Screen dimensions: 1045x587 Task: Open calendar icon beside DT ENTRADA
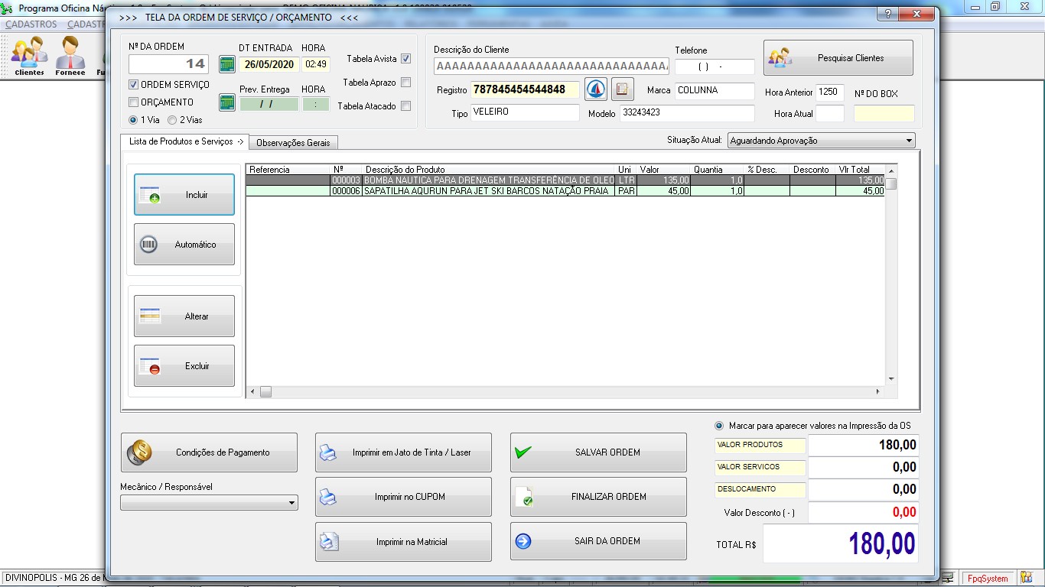[227, 64]
